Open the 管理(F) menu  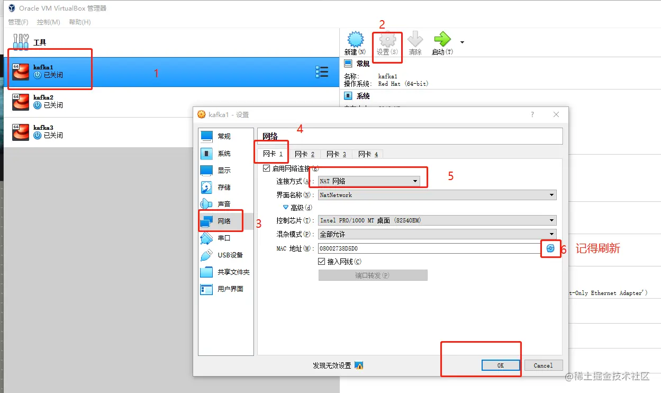tap(19, 22)
